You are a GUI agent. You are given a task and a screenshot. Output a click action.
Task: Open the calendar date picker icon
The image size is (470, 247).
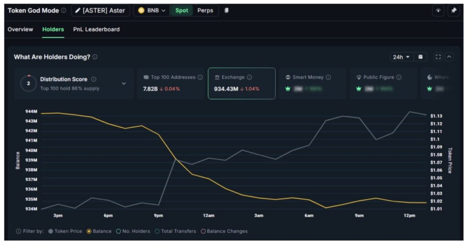coord(420,57)
